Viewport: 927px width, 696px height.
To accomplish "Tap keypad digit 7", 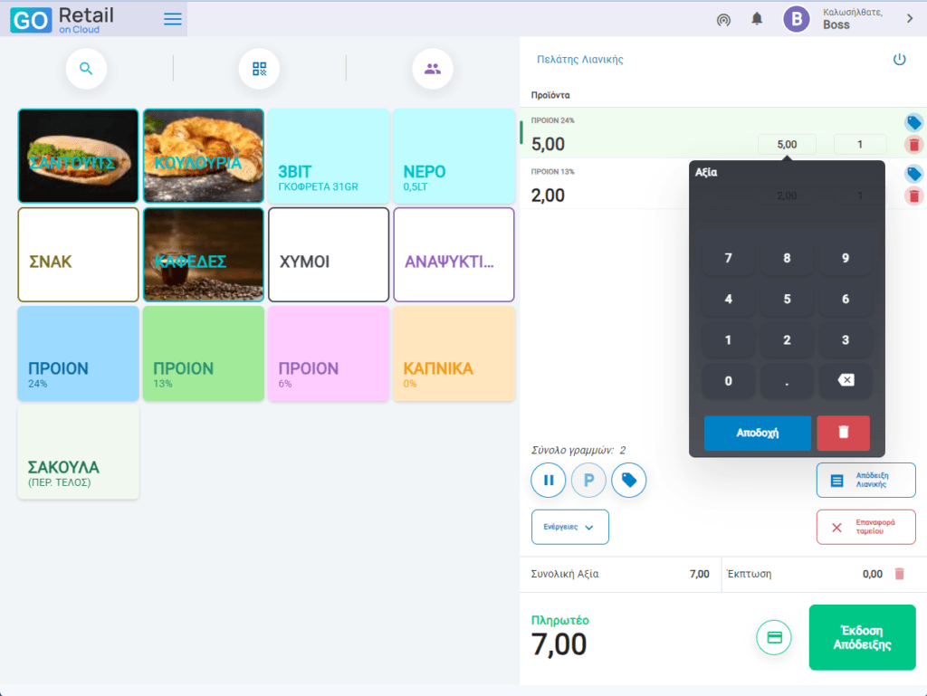I will [x=729, y=258].
